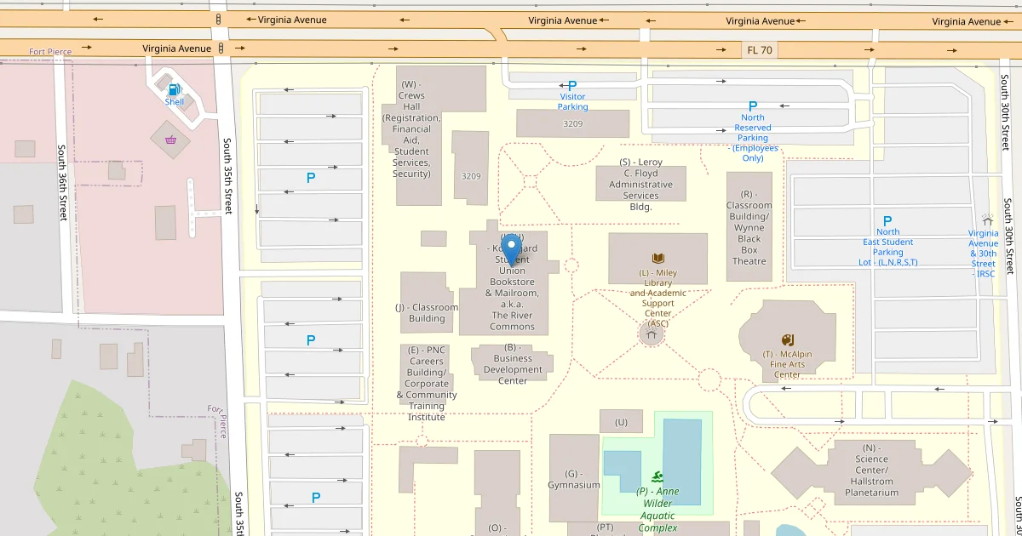This screenshot has width=1022, height=536.
Task: Select the "(B) - Business Development Center" label
Action: (x=513, y=364)
